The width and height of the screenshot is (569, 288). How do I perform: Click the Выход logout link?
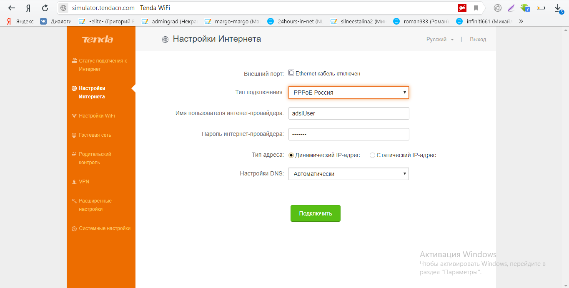478,40
